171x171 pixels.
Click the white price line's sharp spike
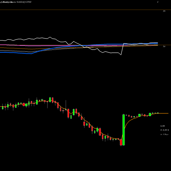click(122, 49)
